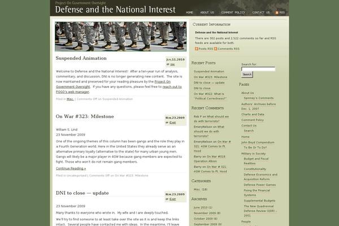339x226 pixels.
Task: Select On War #323: Milestone in Recent Posts
Action: 210,77
